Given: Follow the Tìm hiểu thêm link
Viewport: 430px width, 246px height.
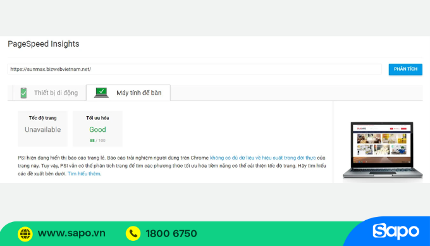Looking at the screenshot, I should (x=84, y=173).
